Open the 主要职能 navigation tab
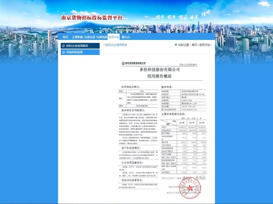273x204 pixels. [77, 37]
